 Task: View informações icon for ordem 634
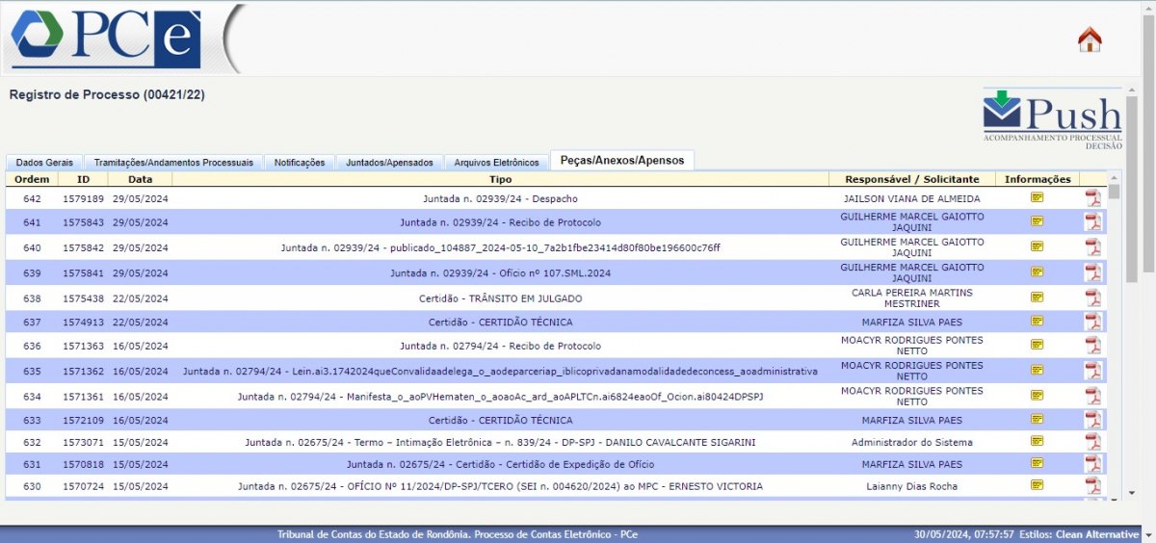[x=1038, y=395]
